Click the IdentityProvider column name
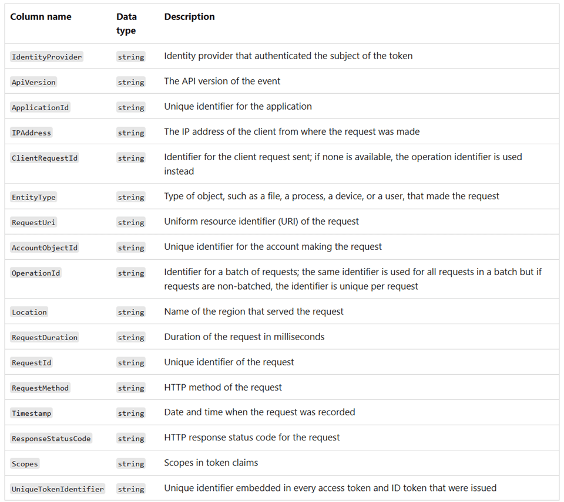 tap(47, 57)
